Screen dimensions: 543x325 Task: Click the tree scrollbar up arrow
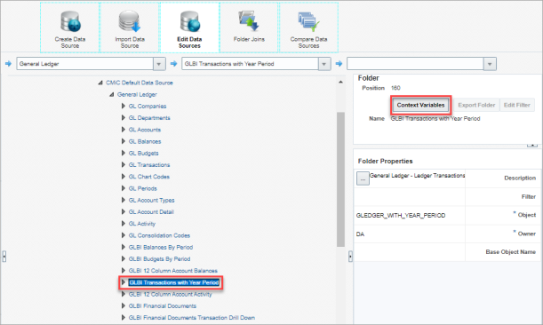tap(340, 82)
